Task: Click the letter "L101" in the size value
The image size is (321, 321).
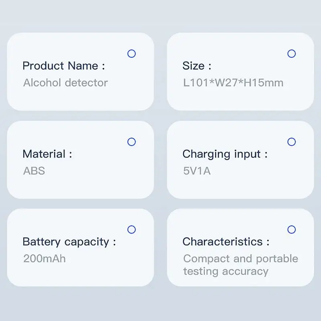Action: click(194, 83)
